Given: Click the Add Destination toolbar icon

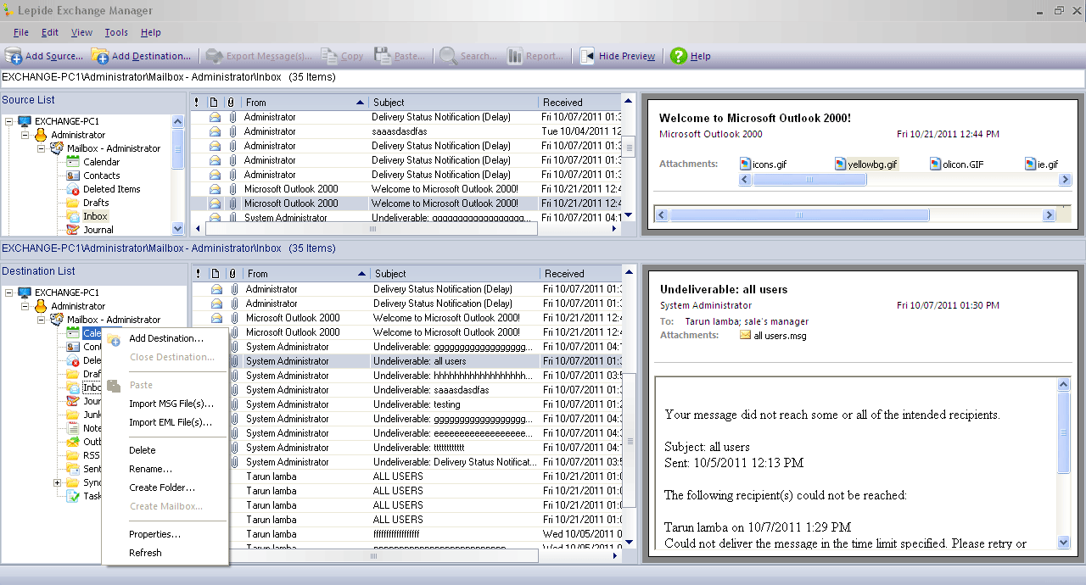Looking at the screenshot, I should [100, 56].
